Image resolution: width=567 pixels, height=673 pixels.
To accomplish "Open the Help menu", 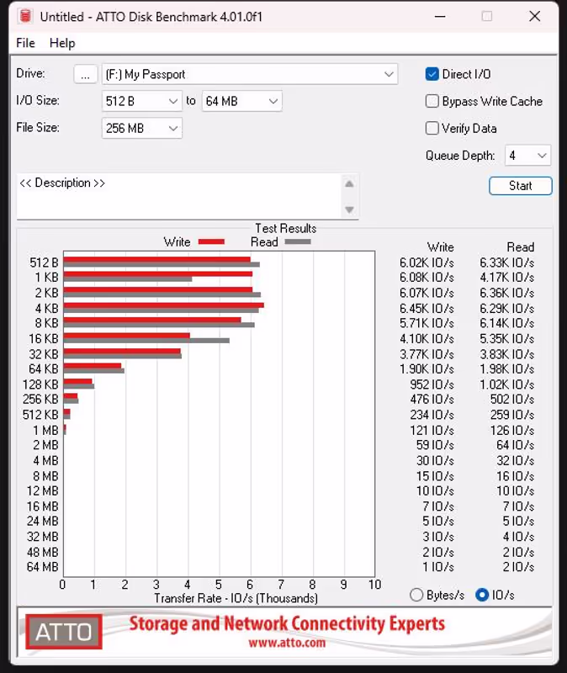I will coord(62,43).
